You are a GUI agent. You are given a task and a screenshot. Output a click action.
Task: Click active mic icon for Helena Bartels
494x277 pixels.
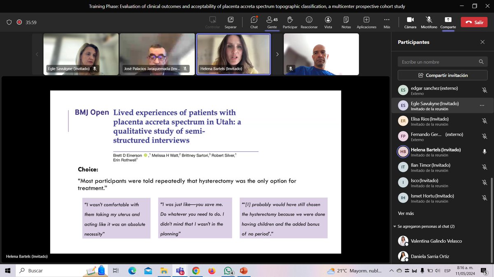point(485,152)
